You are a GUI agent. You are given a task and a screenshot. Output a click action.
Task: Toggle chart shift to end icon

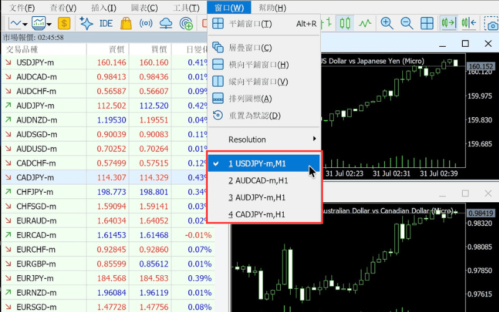pyautogui.click(x=448, y=23)
